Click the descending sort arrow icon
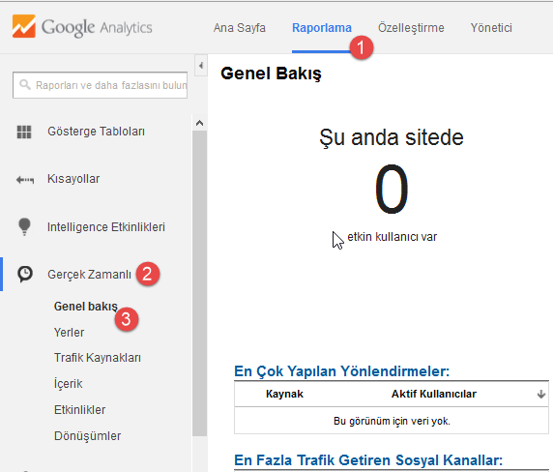The image size is (553, 472). [x=541, y=394]
